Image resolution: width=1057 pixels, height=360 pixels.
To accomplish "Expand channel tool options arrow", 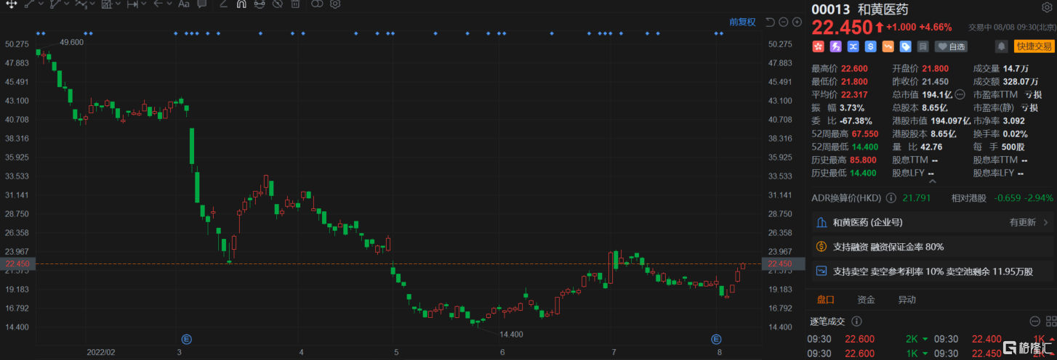I will 67,4.
